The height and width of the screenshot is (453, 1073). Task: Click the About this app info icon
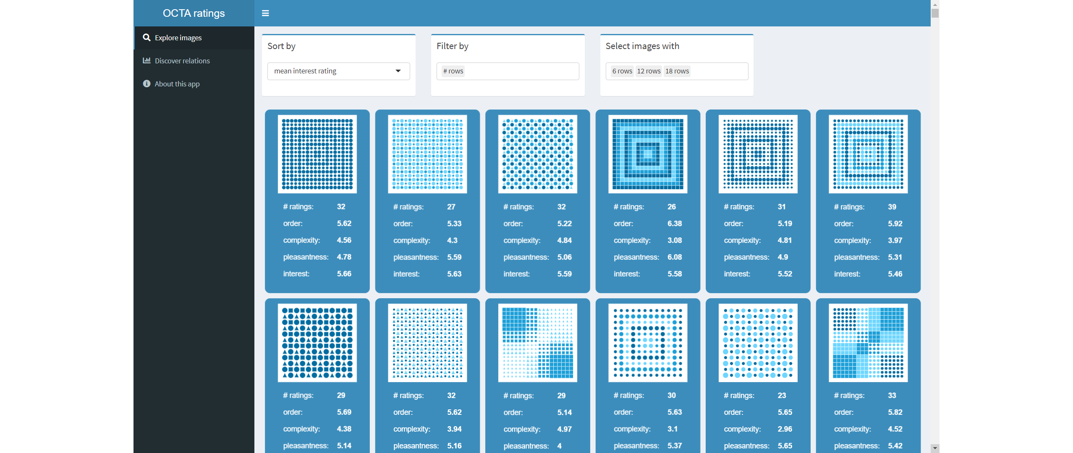[x=147, y=84]
